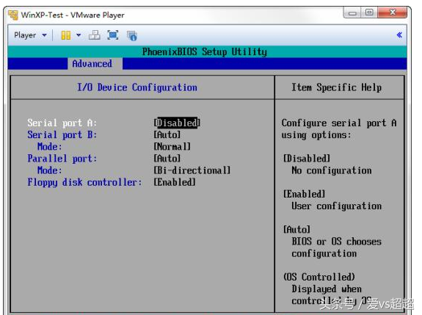Click the PhoenixBIOS Setup Utility title
Viewport: 422px width, 315px height.
pos(205,51)
